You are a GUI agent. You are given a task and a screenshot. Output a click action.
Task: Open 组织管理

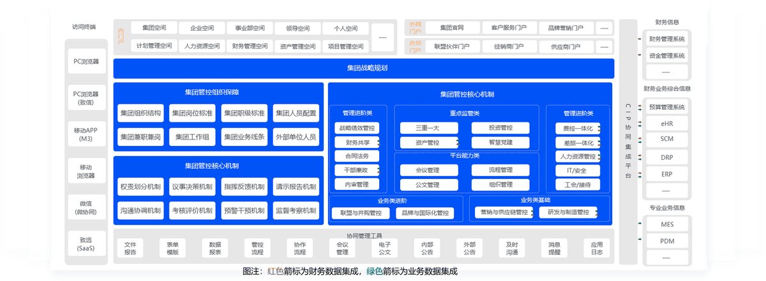click(x=500, y=185)
